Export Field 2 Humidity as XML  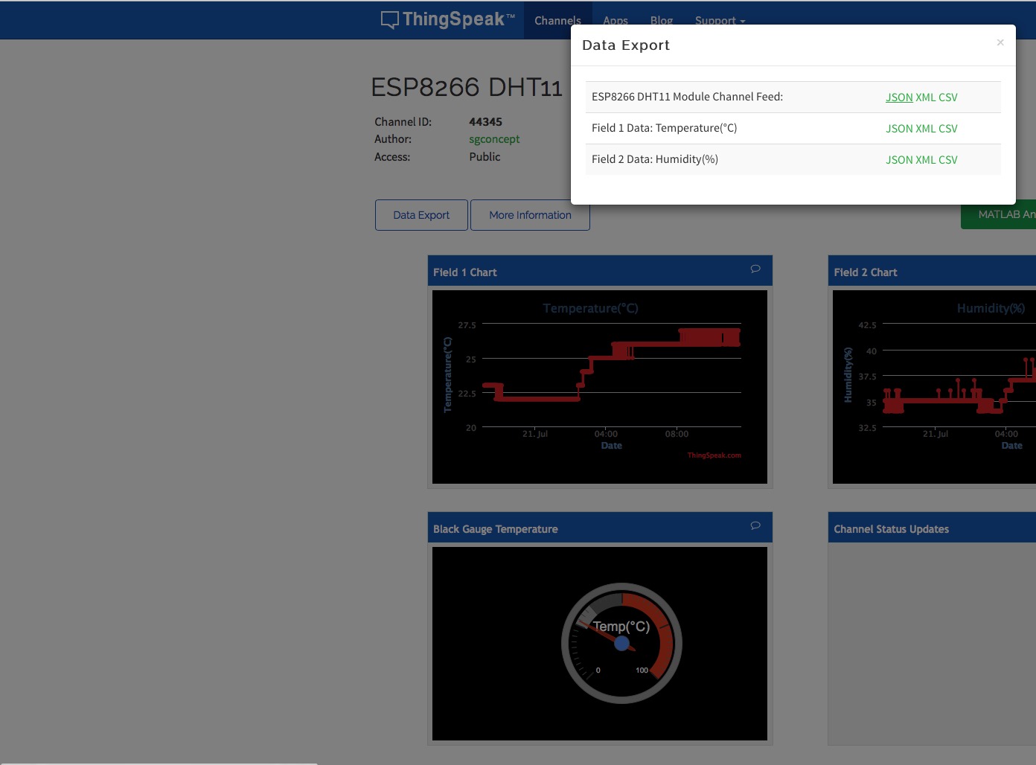[x=926, y=160]
